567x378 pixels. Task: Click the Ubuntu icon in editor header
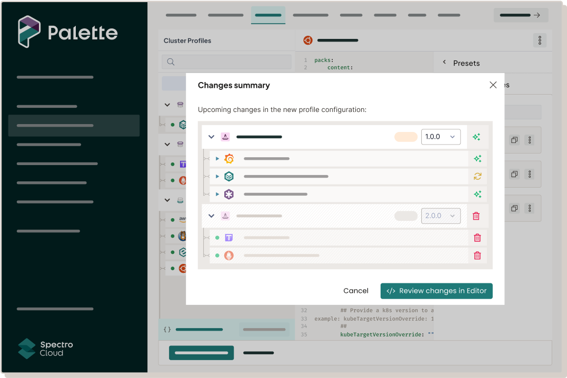[x=308, y=40]
